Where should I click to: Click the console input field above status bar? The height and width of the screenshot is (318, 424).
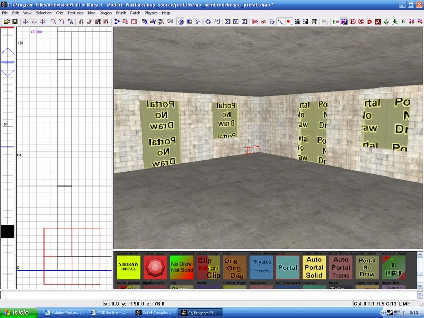click(x=208, y=295)
